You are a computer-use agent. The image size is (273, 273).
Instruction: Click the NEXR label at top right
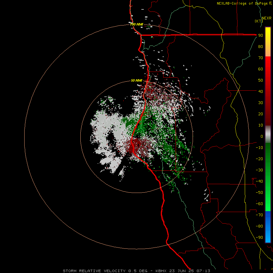click(267, 18)
